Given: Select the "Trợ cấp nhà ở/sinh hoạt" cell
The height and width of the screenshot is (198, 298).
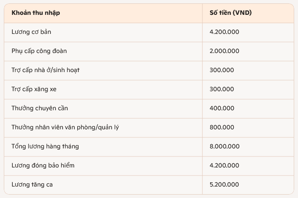Looking at the screenshot, I should [45, 70].
